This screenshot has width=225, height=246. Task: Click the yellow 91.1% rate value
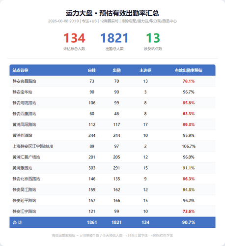click(x=189, y=168)
